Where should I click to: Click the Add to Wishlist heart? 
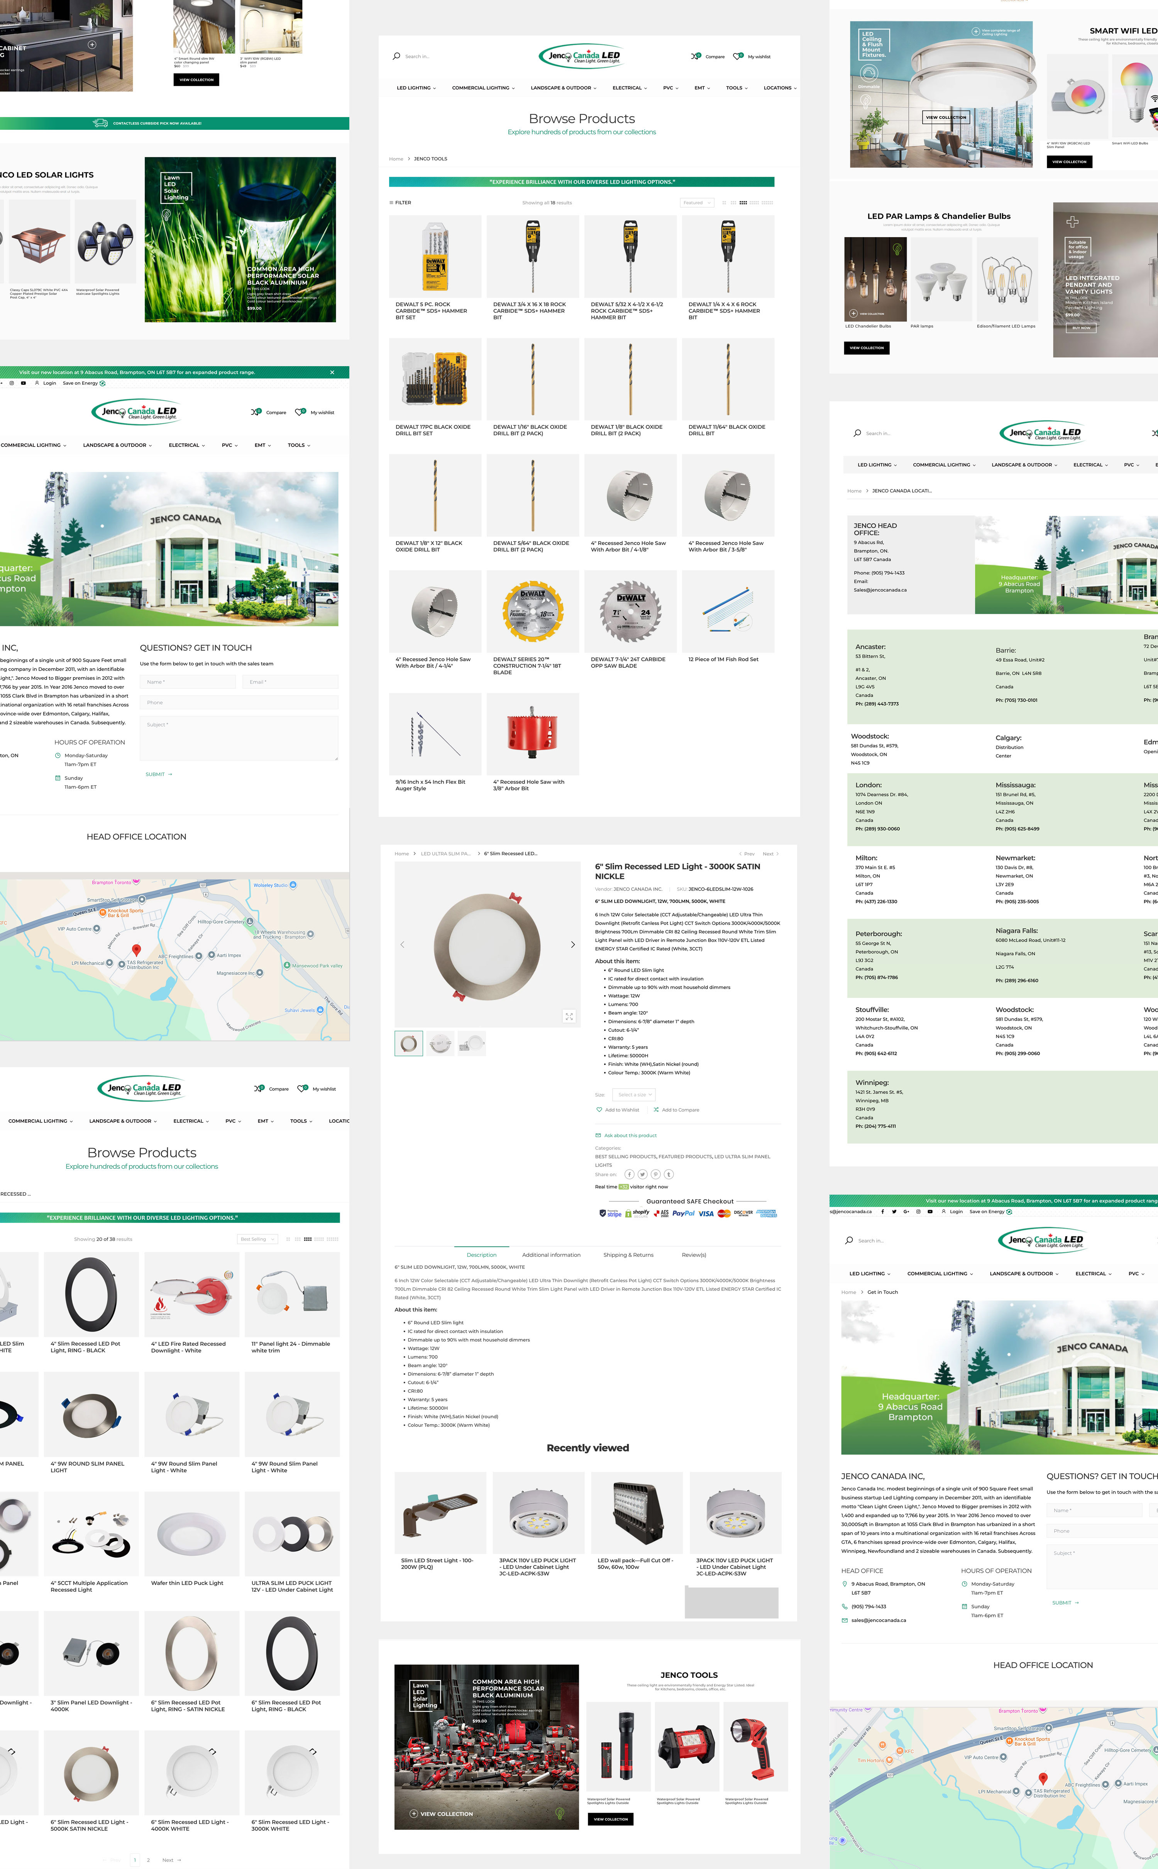point(599,1110)
